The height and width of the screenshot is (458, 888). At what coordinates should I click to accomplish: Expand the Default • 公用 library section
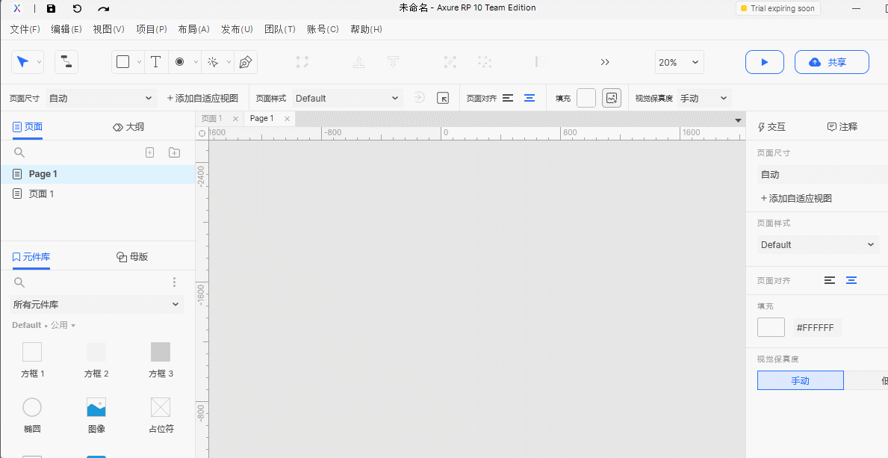tap(43, 325)
